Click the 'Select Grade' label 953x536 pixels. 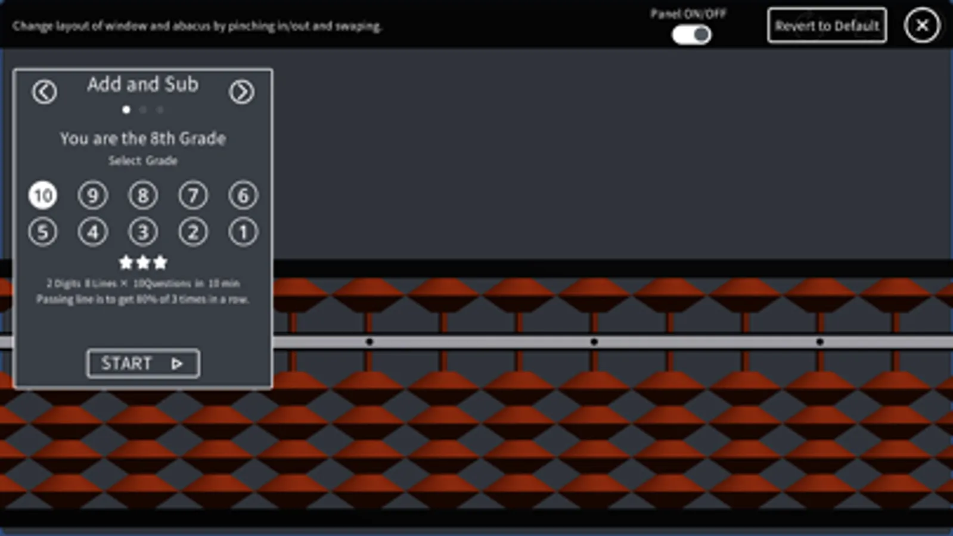[x=143, y=161]
